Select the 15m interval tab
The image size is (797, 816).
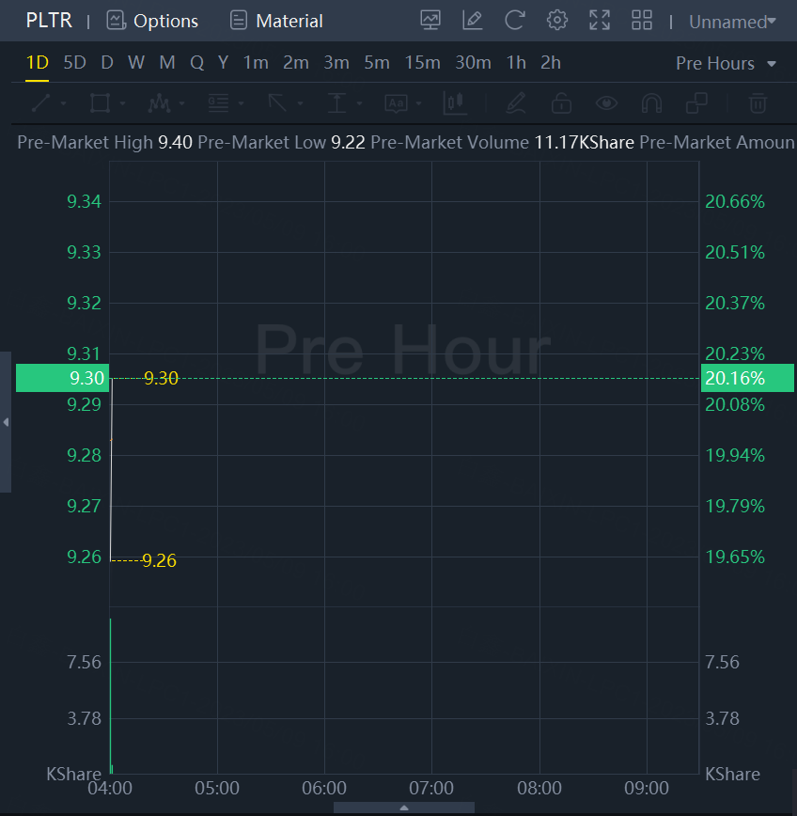click(x=422, y=63)
